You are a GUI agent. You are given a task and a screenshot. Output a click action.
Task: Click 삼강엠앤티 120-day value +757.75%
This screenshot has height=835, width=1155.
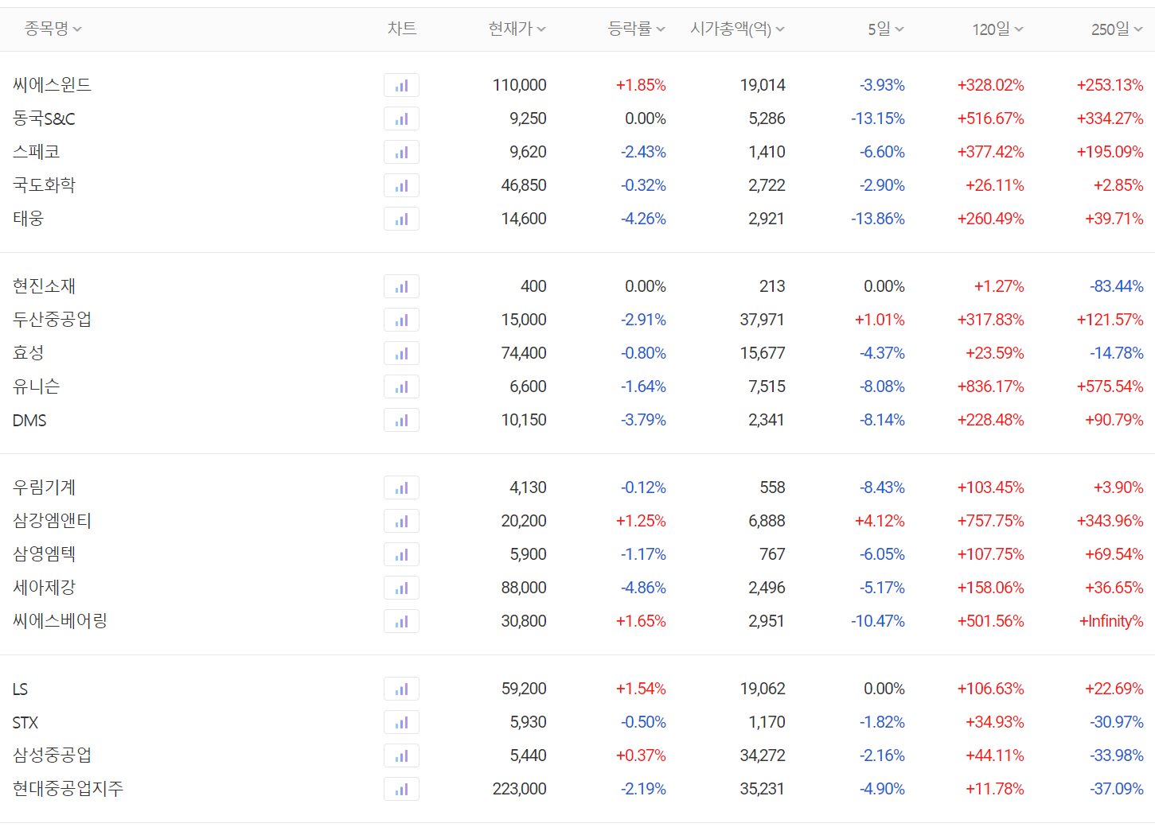coord(990,521)
